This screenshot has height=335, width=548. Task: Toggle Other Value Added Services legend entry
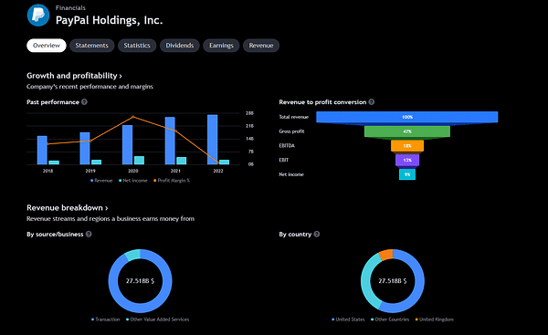click(158, 319)
